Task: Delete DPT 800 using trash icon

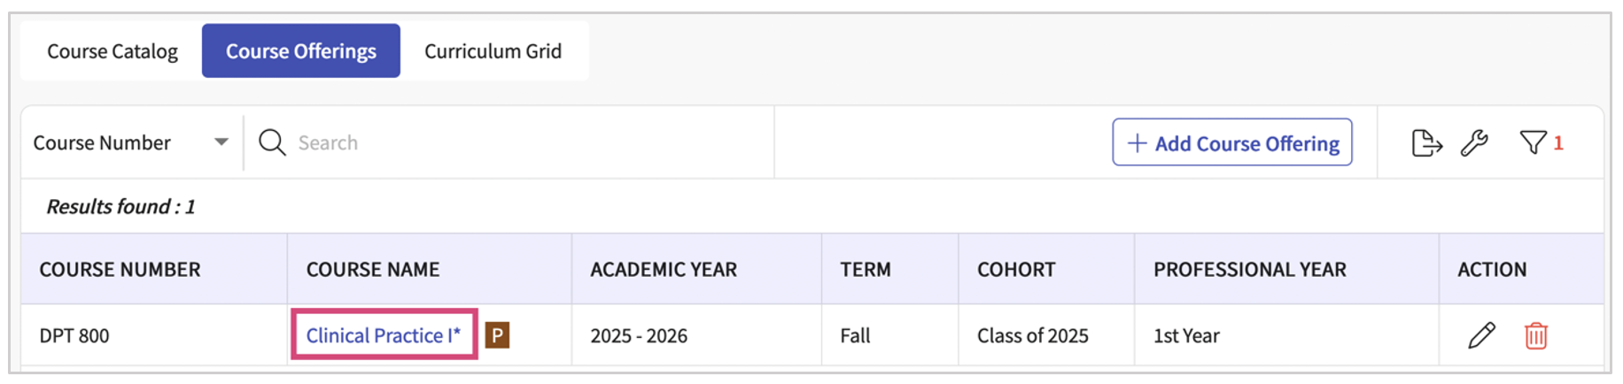Action: point(1535,336)
